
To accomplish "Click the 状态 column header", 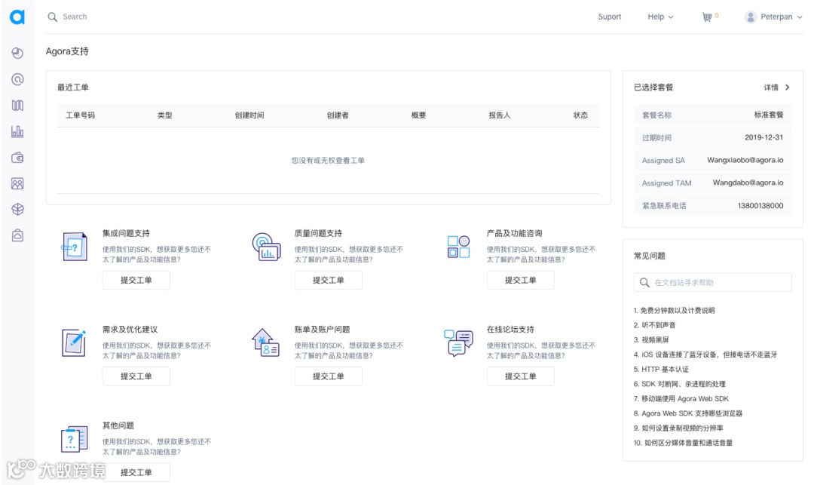I will tap(580, 115).
